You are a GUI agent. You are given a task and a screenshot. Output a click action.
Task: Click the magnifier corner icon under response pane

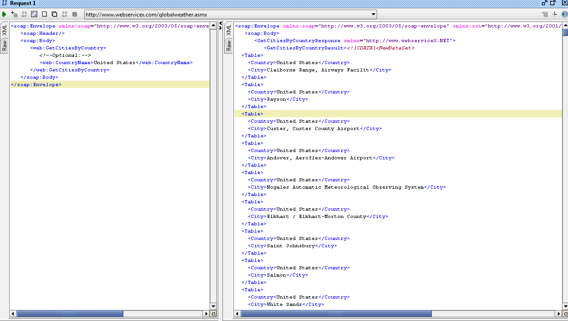[565, 314]
